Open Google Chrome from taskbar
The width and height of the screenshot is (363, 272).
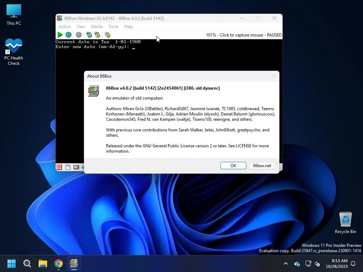point(58,263)
